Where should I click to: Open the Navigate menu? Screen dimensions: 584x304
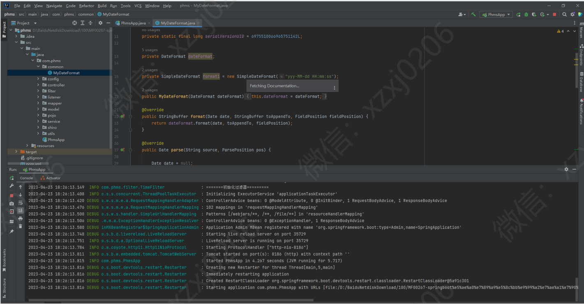tap(54, 6)
